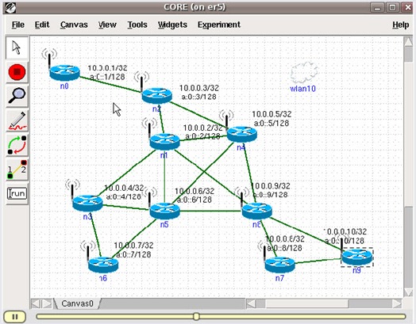Select the arrow selection tool
This screenshot has height=324, width=416.
click(x=17, y=48)
